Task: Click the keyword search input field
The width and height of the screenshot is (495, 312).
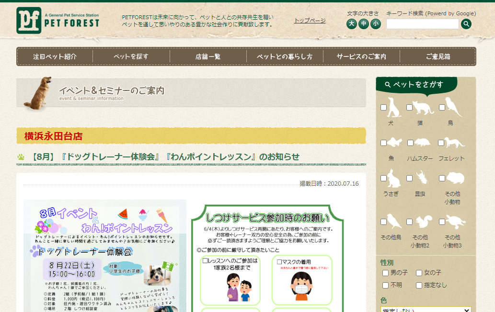Action: coord(422,24)
